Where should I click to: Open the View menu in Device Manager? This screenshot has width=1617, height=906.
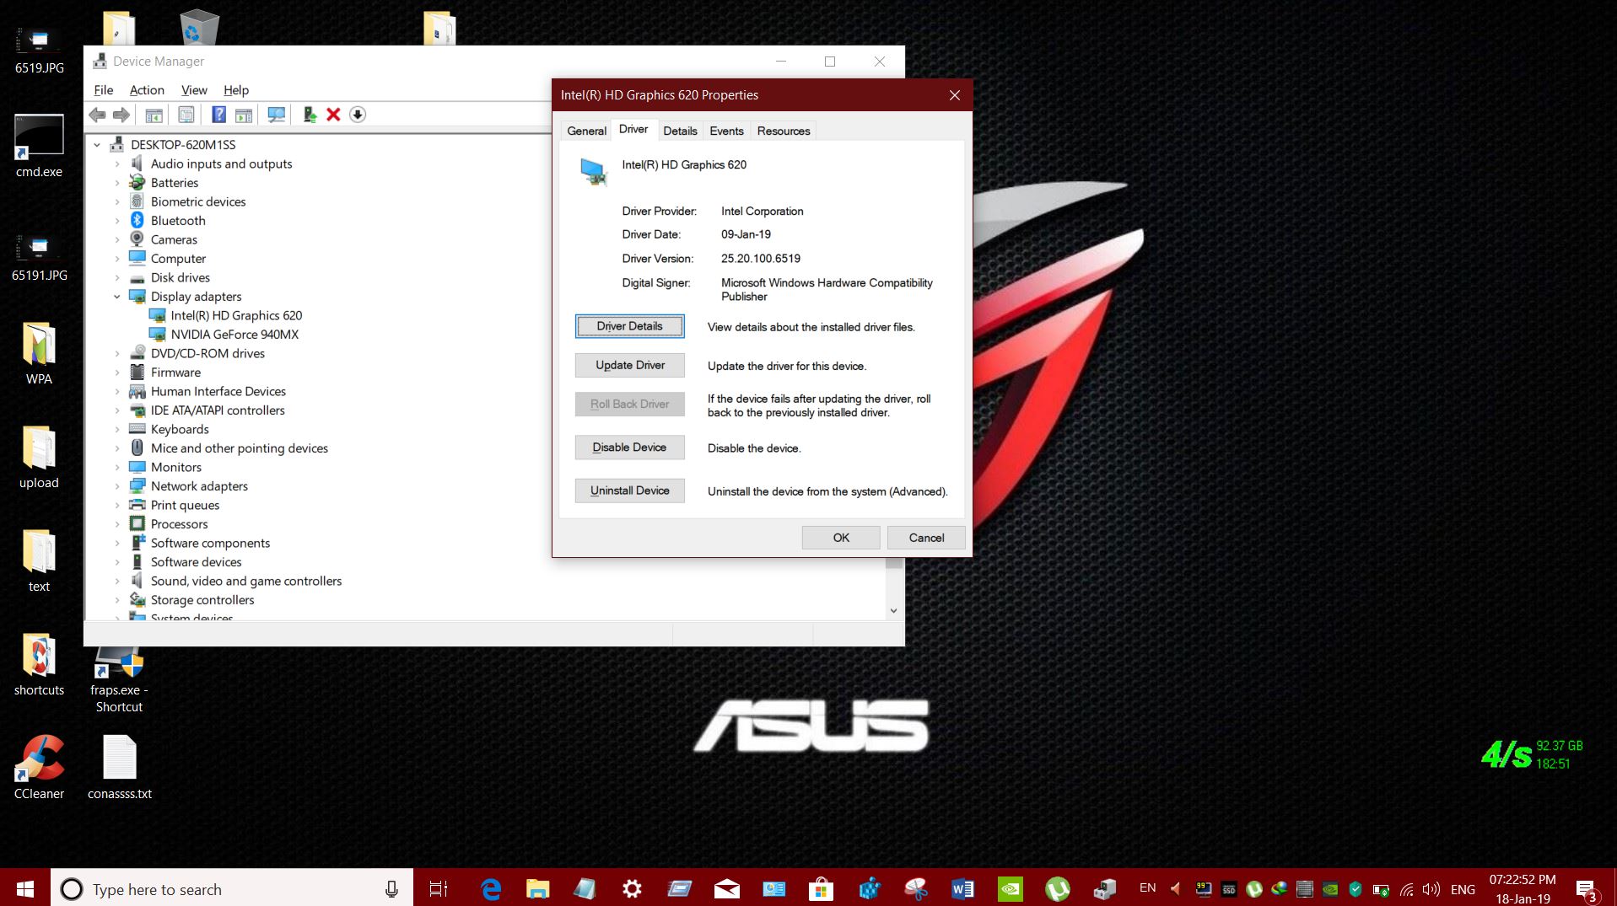(x=194, y=90)
